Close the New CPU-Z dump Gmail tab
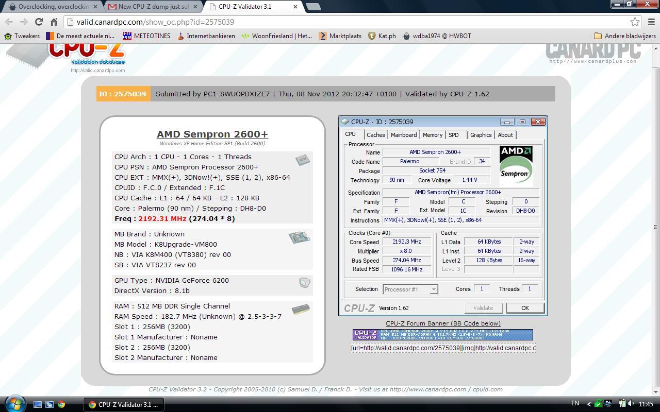 [195, 7]
